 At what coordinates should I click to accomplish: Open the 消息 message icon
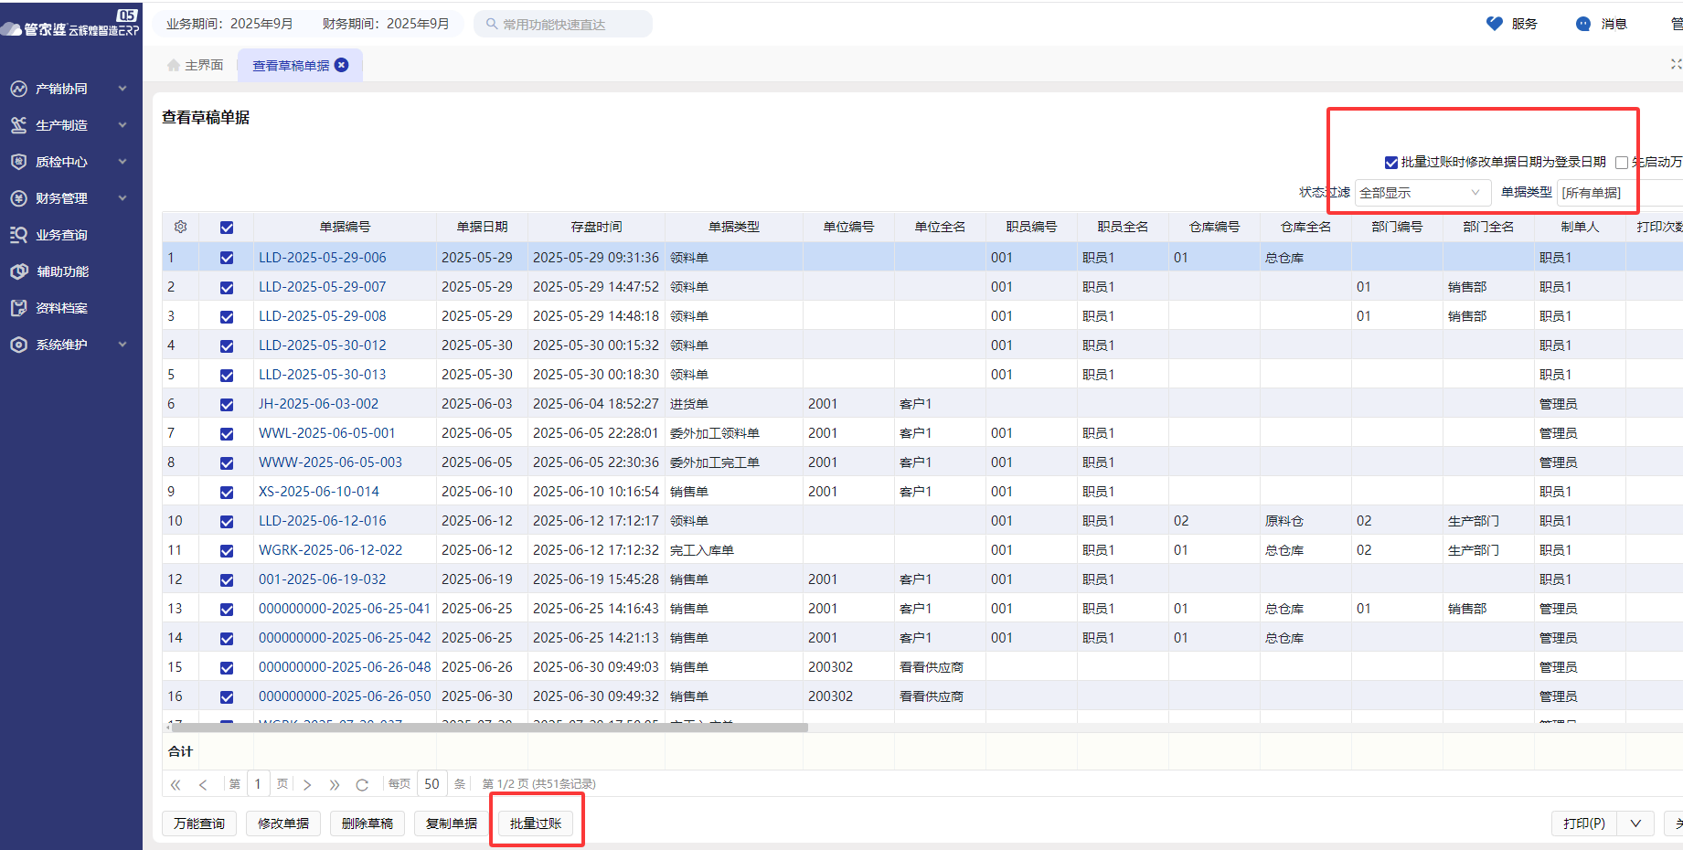[x=1583, y=24]
